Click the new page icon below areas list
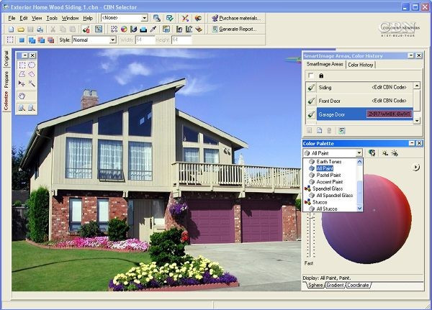The width and height of the screenshot is (432, 310). (x=319, y=130)
